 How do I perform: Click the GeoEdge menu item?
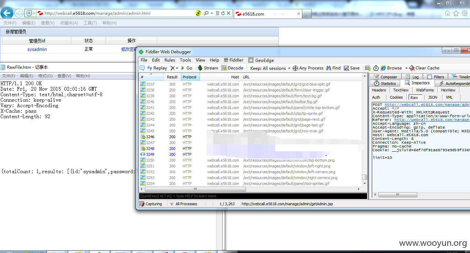261,60
